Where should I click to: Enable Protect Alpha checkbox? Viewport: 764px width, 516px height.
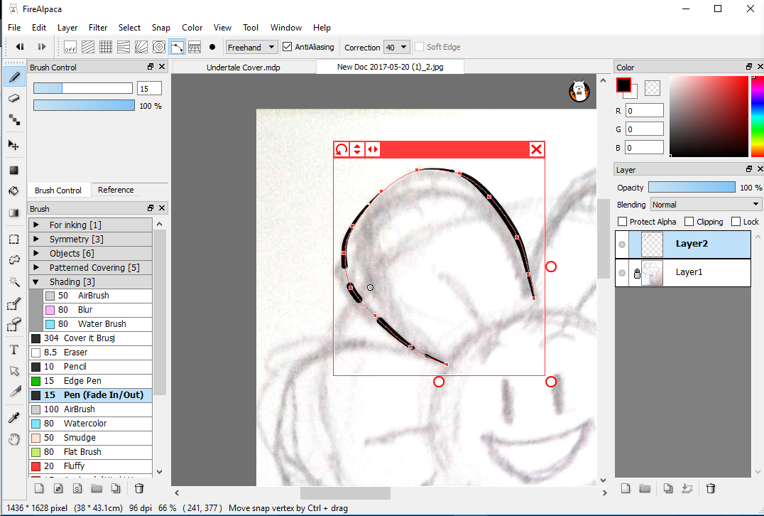[x=622, y=222]
